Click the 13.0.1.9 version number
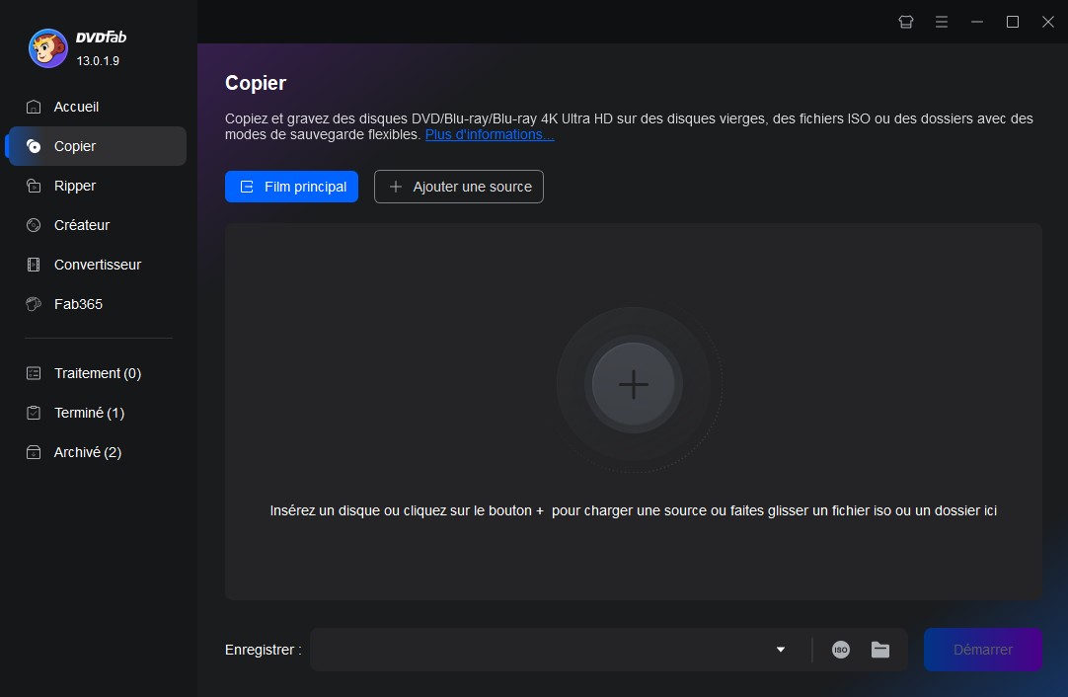 tap(98, 61)
